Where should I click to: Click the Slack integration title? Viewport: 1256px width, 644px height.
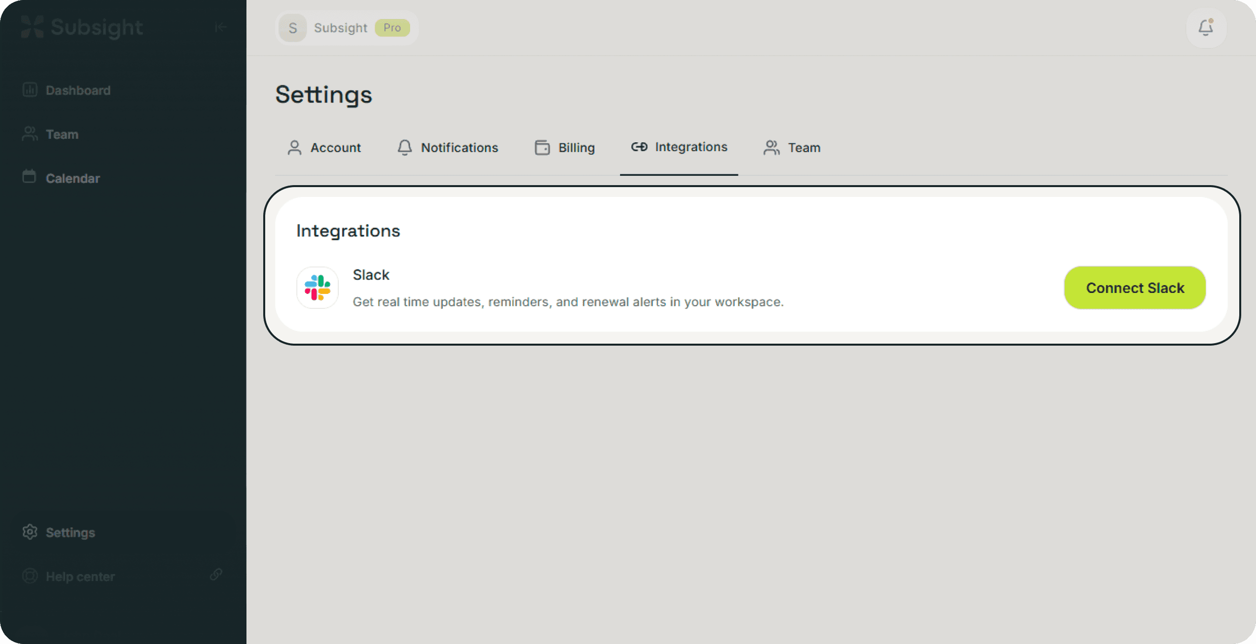(371, 275)
